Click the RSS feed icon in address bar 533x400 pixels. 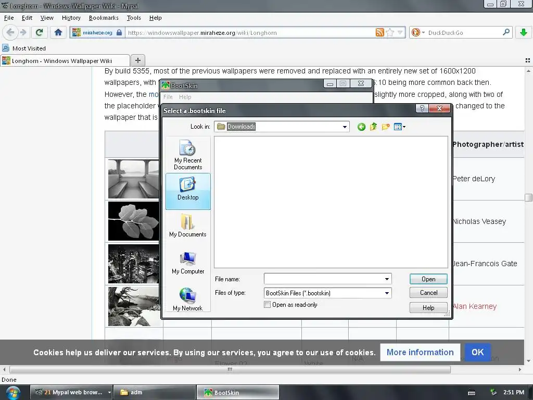pyautogui.click(x=379, y=32)
